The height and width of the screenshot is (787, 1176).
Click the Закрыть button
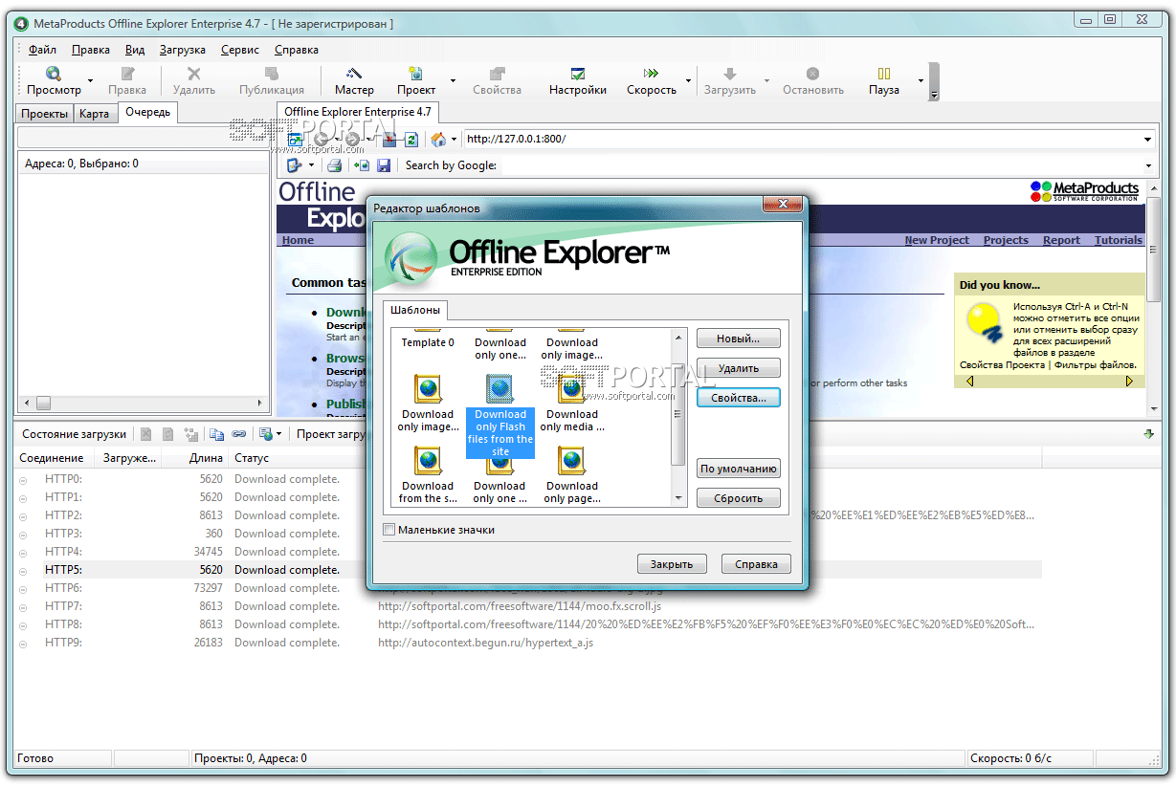click(x=671, y=564)
